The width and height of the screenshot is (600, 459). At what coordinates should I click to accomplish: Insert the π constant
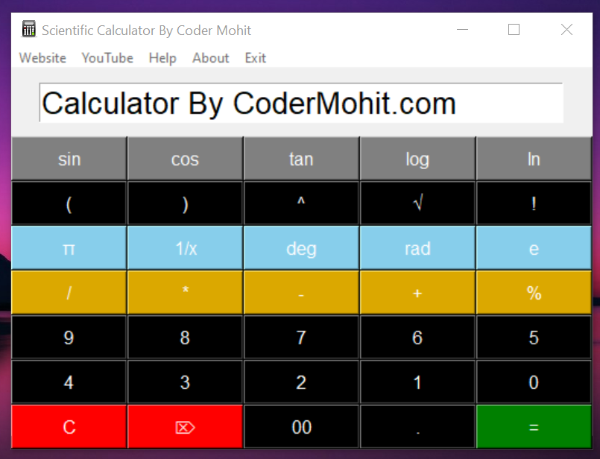pos(69,248)
